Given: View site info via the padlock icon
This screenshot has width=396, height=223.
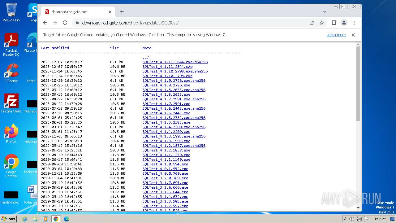Looking at the screenshot, I should pyautogui.click(x=77, y=23).
